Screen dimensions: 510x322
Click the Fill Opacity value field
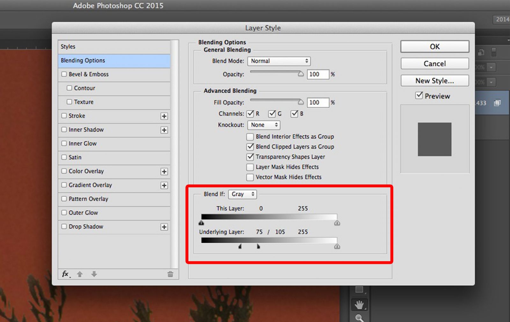pos(317,102)
